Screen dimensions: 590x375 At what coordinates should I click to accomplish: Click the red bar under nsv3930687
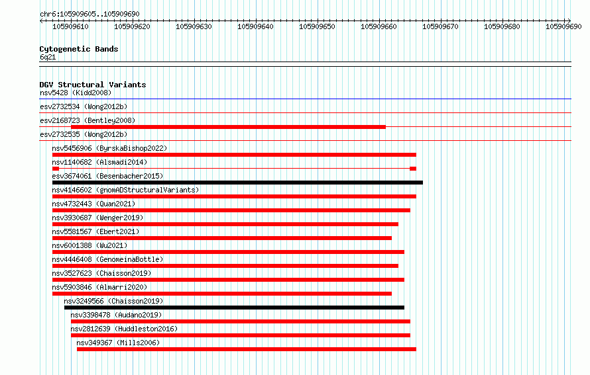[225, 224]
